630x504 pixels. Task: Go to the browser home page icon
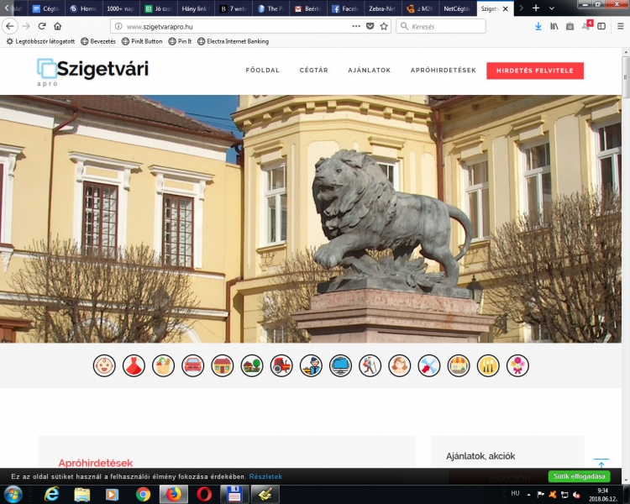[x=57, y=26]
